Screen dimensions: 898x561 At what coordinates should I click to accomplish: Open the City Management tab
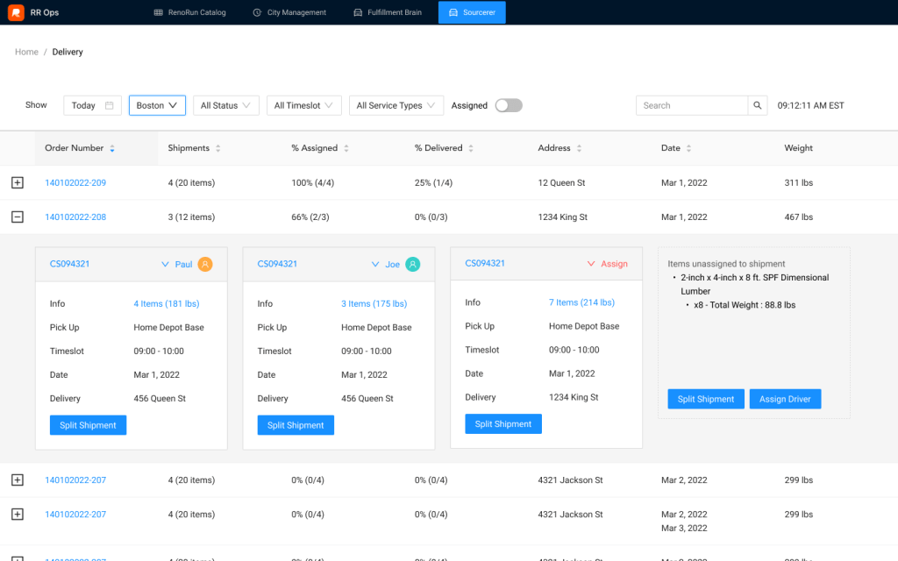pos(289,12)
